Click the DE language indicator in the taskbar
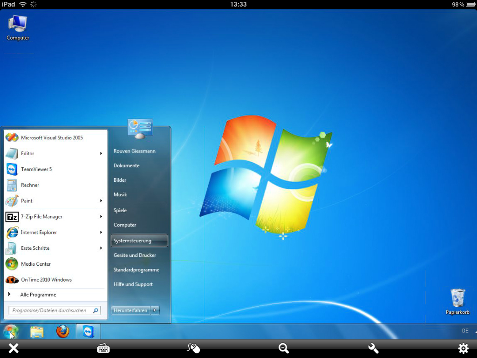This screenshot has width=477, height=358. tap(464, 330)
